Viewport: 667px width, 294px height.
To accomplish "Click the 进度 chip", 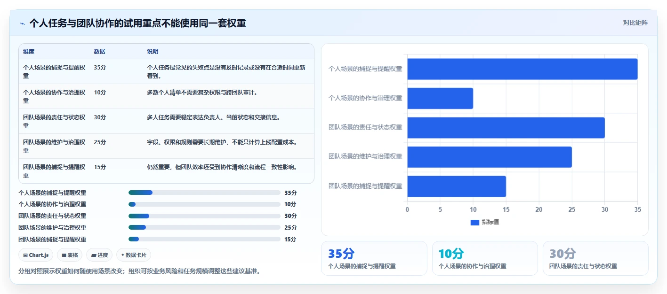I will [99, 255].
